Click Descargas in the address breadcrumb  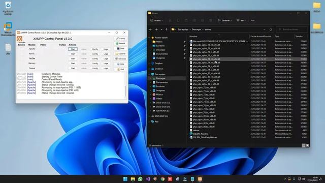coord(197,29)
